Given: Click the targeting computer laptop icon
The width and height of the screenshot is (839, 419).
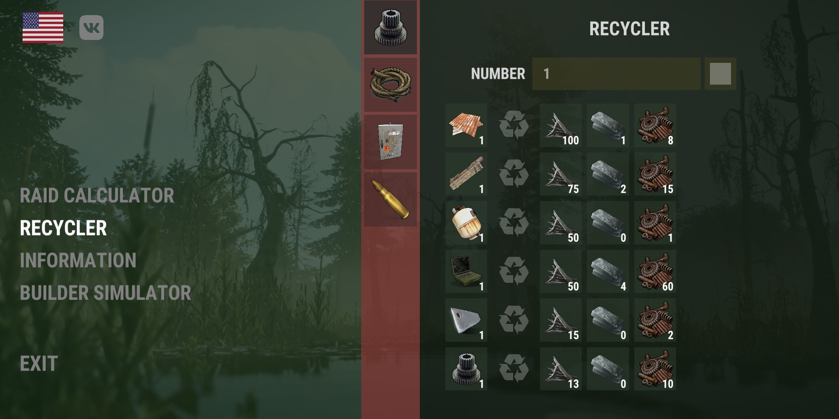Looking at the screenshot, I should 466,271.
